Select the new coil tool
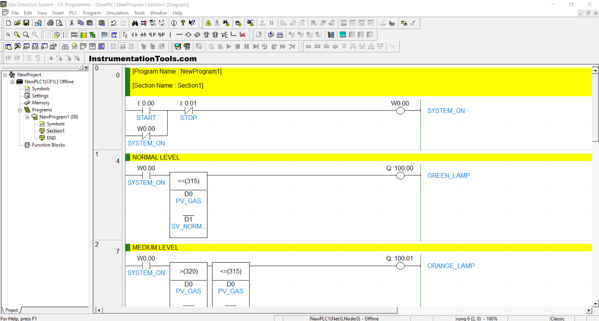Image resolution: width=599 pixels, height=321 pixels. 188,35
